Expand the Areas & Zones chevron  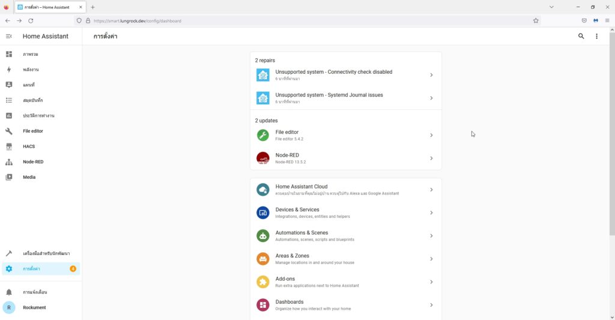click(x=431, y=259)
